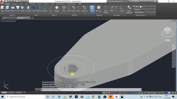The width and height of the screenshot is (177, 99).
Task: Apply the Intersect boolean tool
Action: point(45,9)
